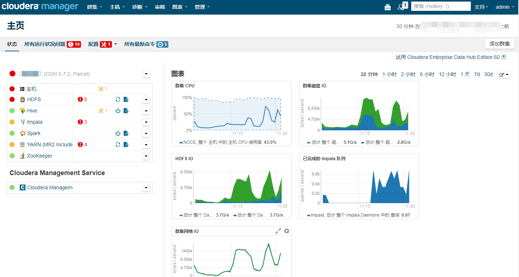Open the gift box parcel icon
This screenshot has height=277, width=519.
point(387,7)
